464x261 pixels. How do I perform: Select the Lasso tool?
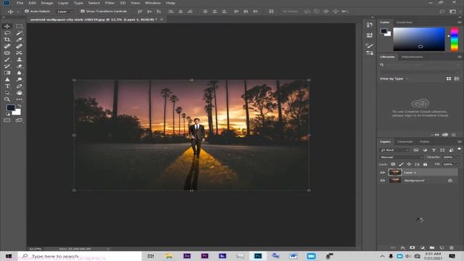pyautogui.click(x=7, y=33)
